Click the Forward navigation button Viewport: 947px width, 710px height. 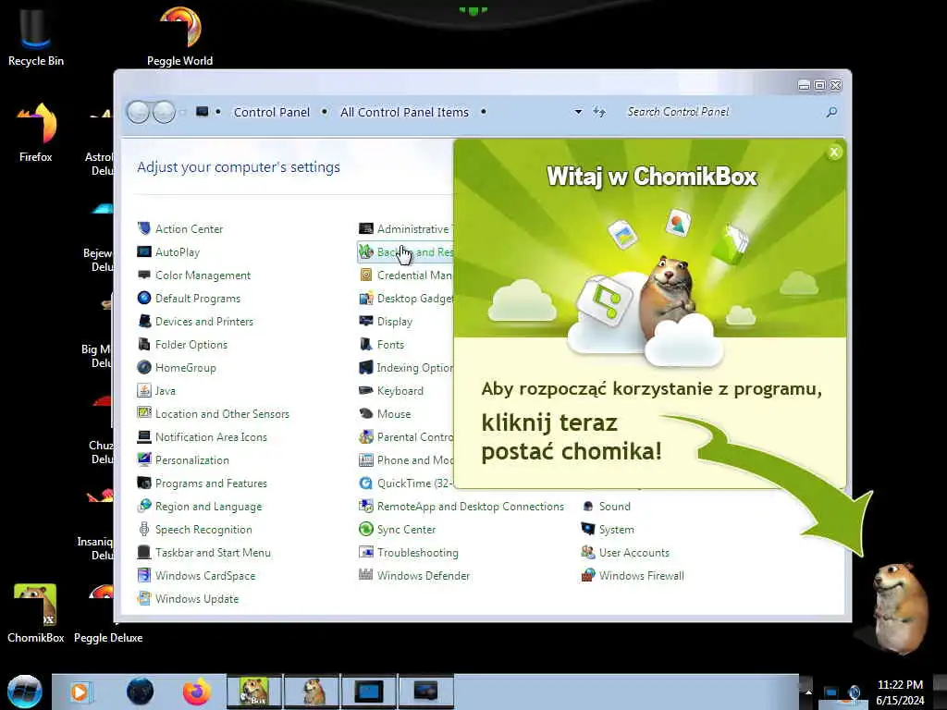165,112
